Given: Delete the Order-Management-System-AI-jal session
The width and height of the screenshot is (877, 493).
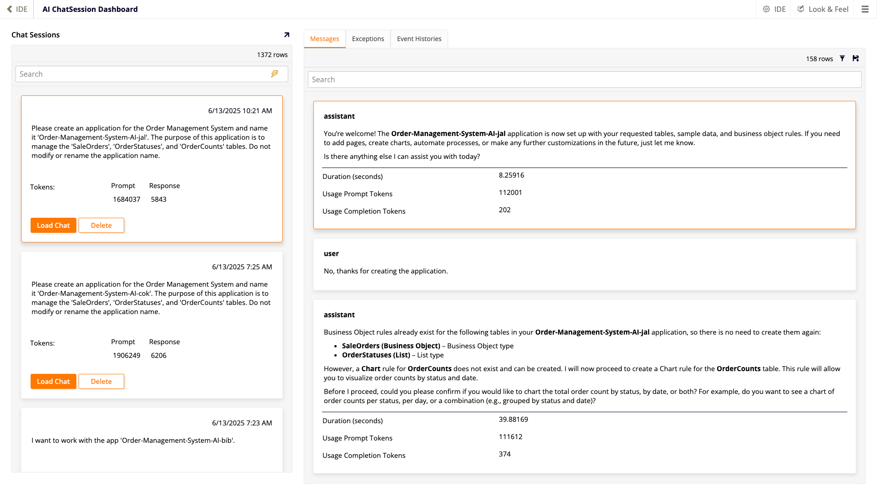Looking at the screenshot, I should point(101,225).
